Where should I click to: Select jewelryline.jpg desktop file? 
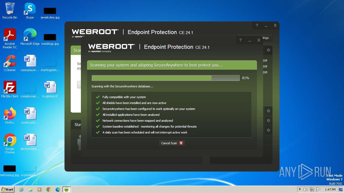click(50, 13)
